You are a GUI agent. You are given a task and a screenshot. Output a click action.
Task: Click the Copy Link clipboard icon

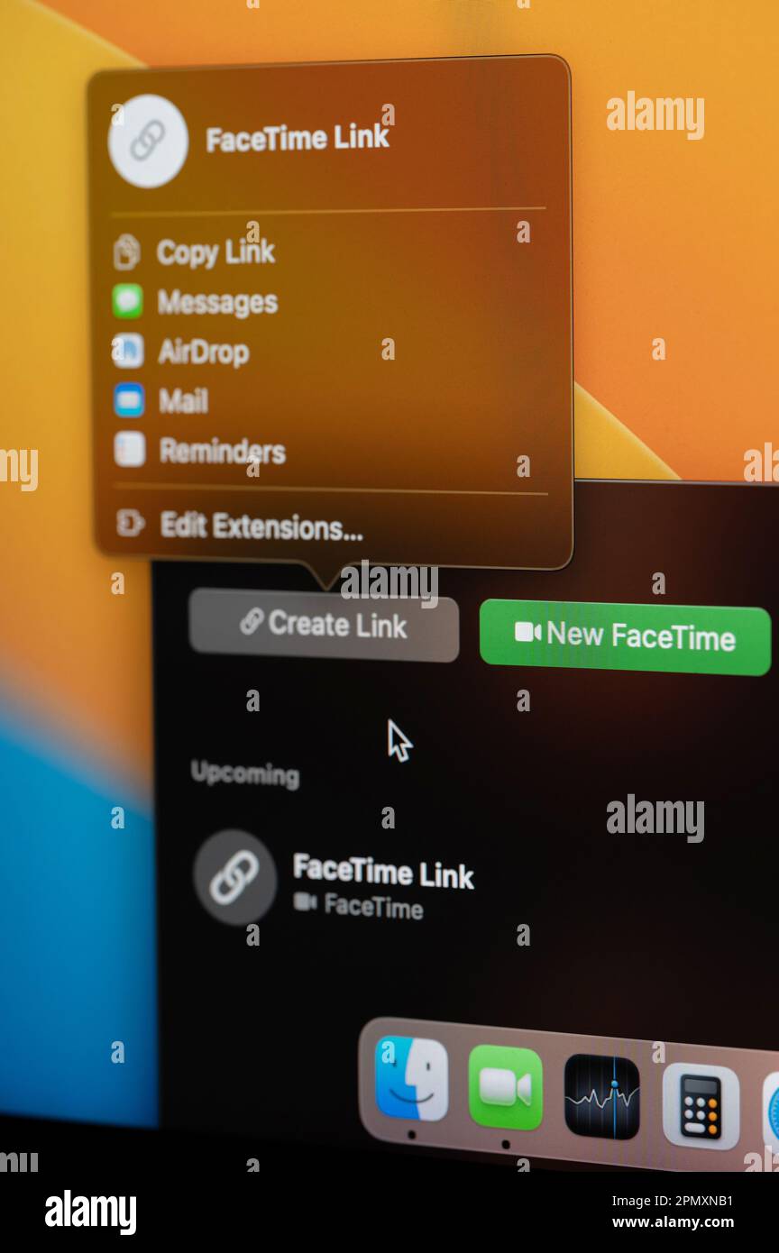[127, 252]
